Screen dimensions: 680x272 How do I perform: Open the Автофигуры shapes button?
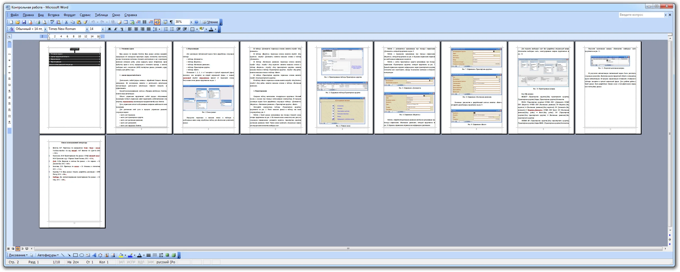point(48,255)
